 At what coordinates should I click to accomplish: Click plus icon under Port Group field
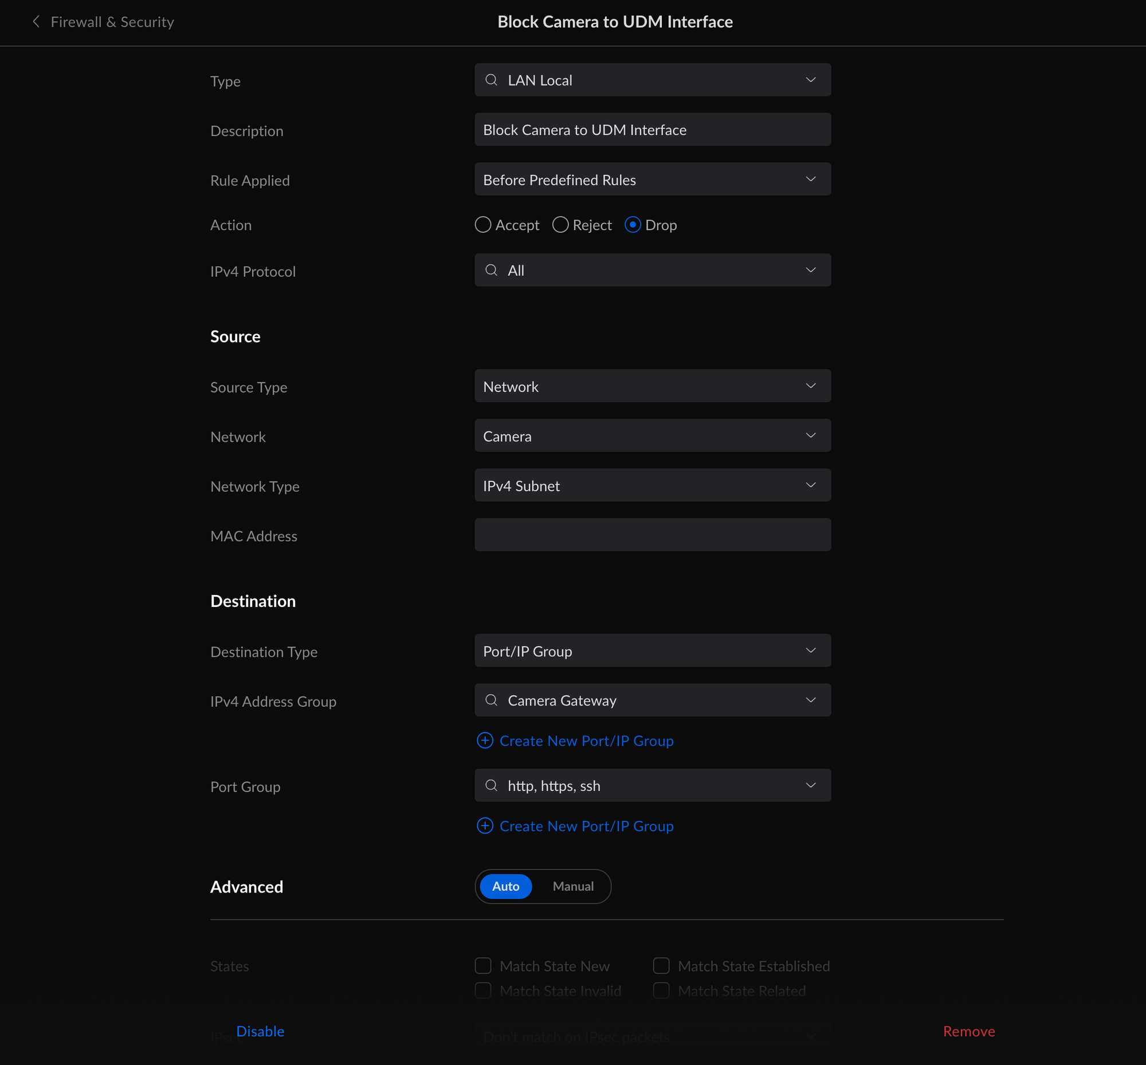pos(485,826)
